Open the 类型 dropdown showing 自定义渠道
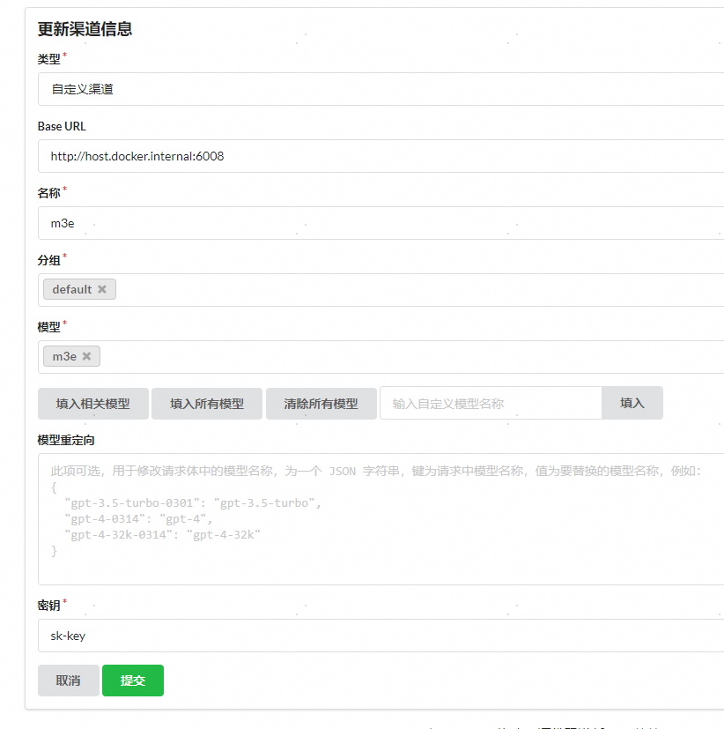Viewport: 724px width, 729px height. 380,89
